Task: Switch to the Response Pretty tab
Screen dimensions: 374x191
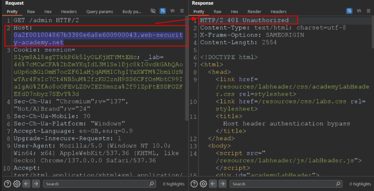Action: 199,12
